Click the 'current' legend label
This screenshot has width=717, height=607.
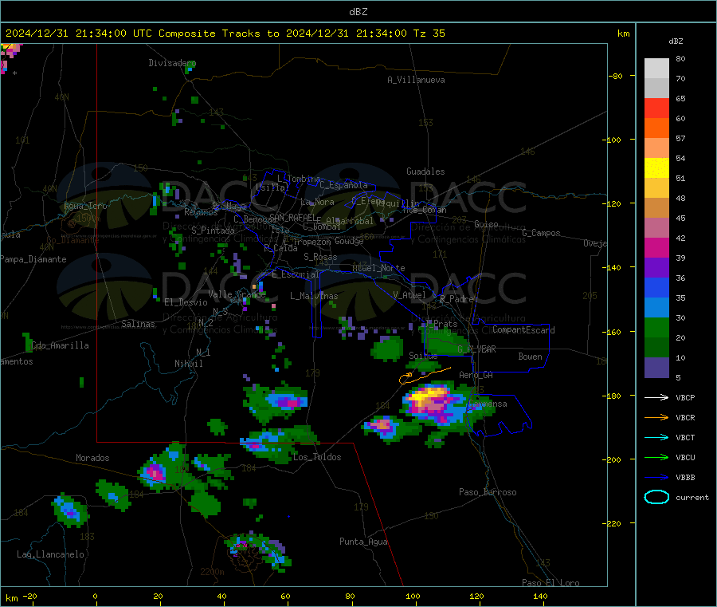coord(692,497)
